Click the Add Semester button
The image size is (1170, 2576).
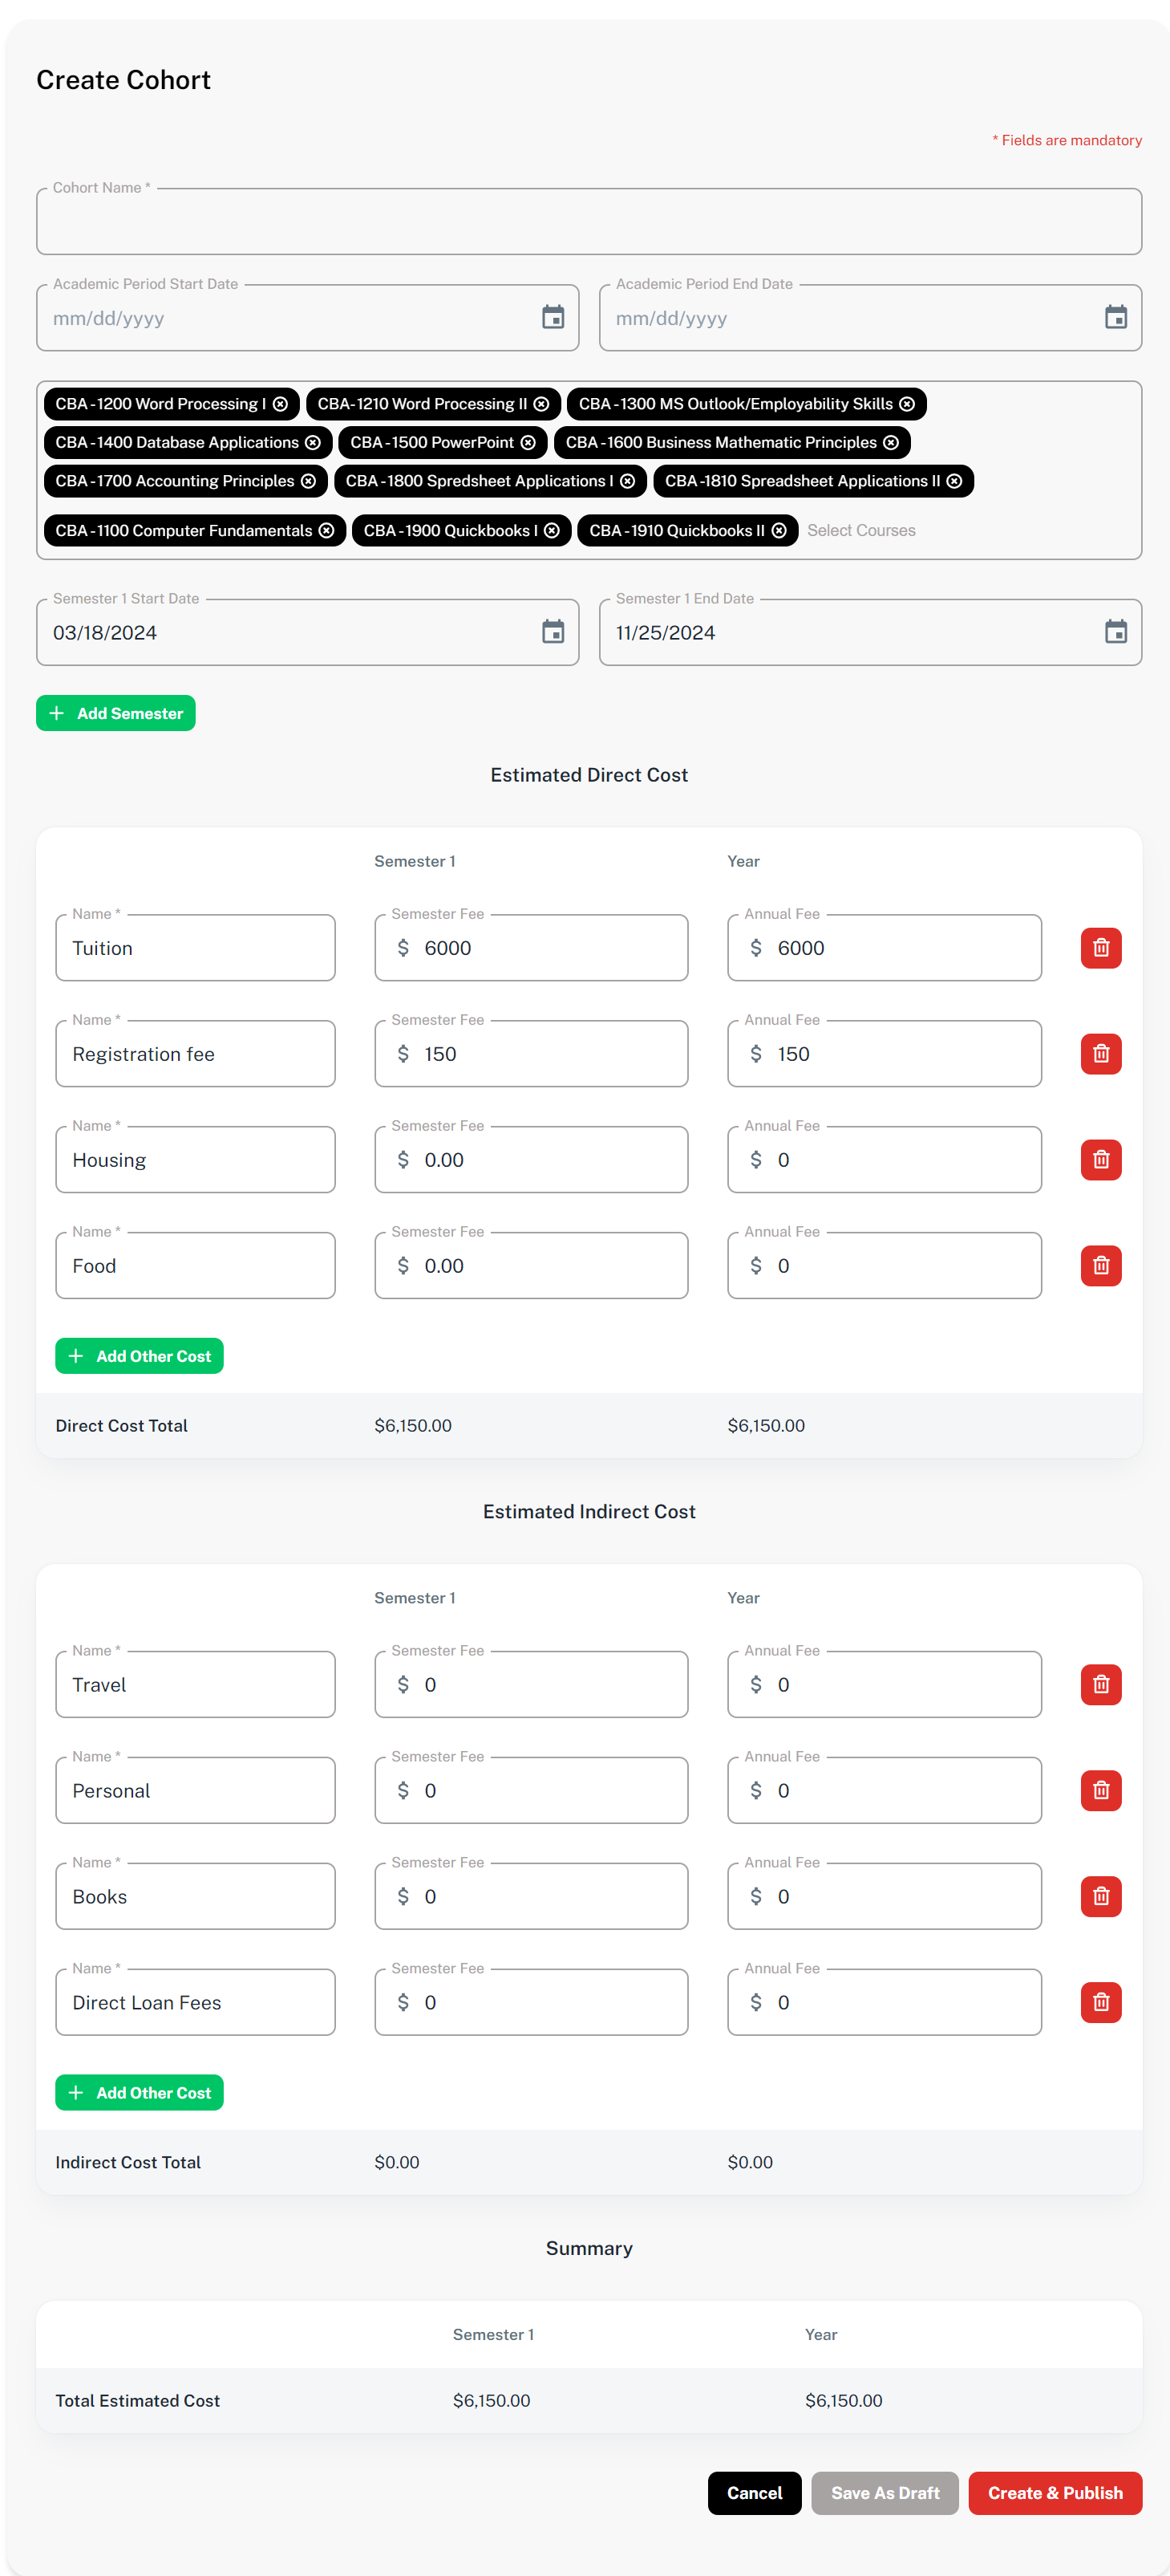coord(116,713)
